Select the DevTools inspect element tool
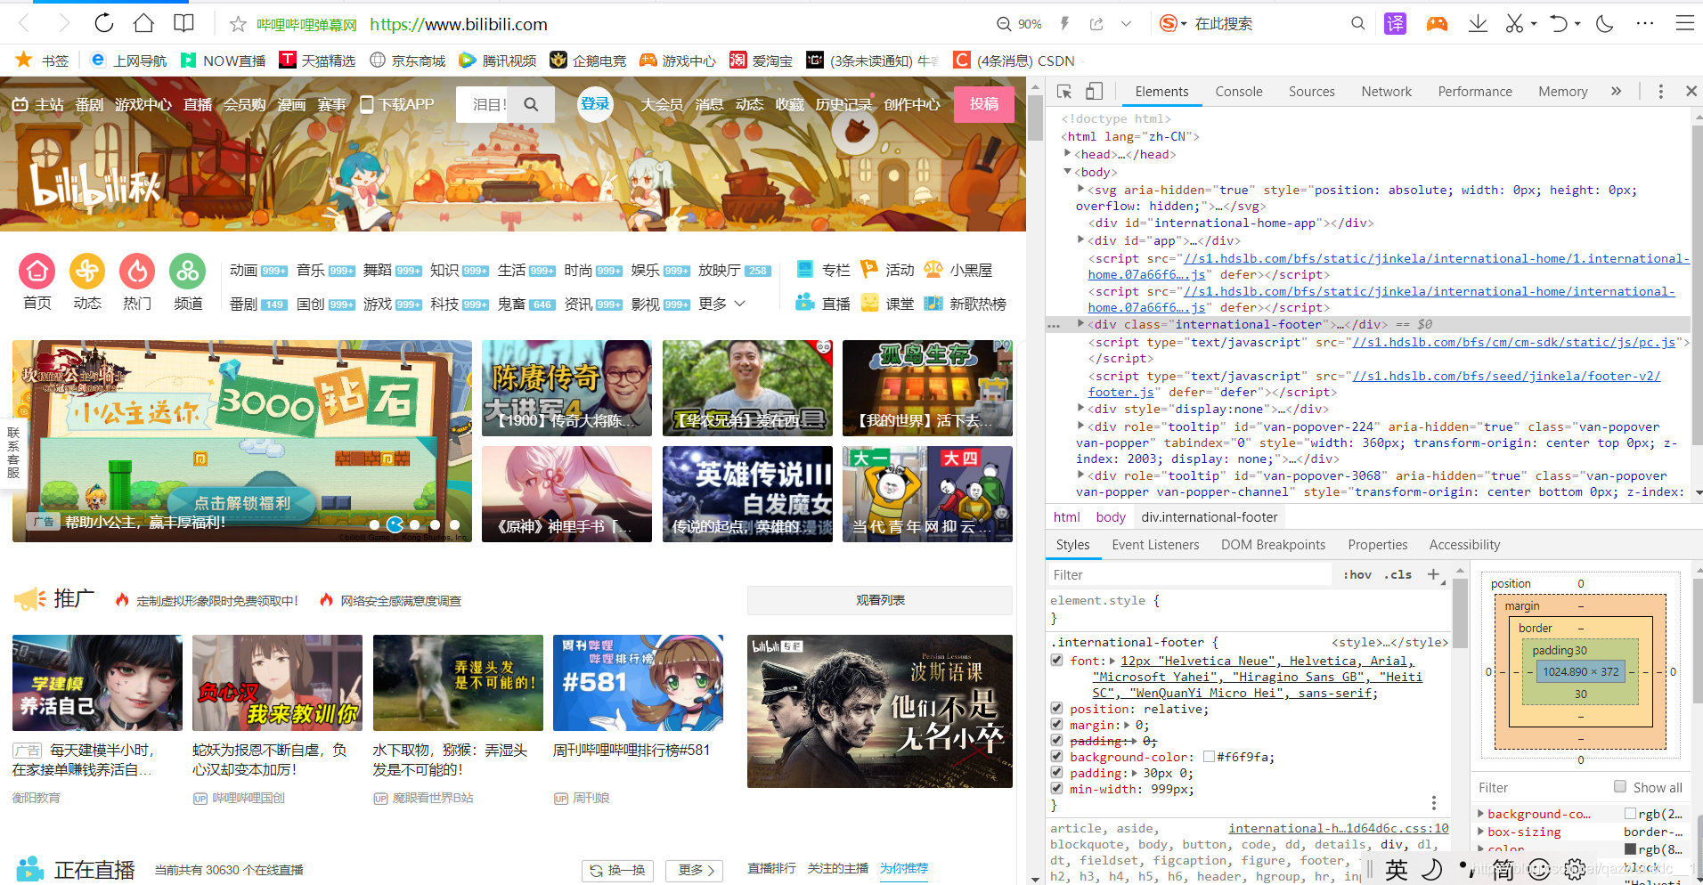1703x885 pixels. click(1064, 91)
